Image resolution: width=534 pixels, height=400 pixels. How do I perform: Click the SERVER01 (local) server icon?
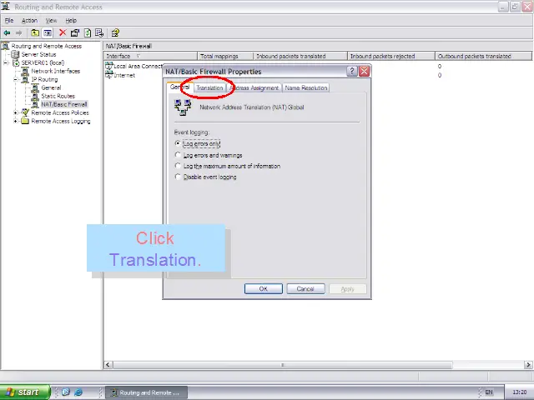(16, 63)
